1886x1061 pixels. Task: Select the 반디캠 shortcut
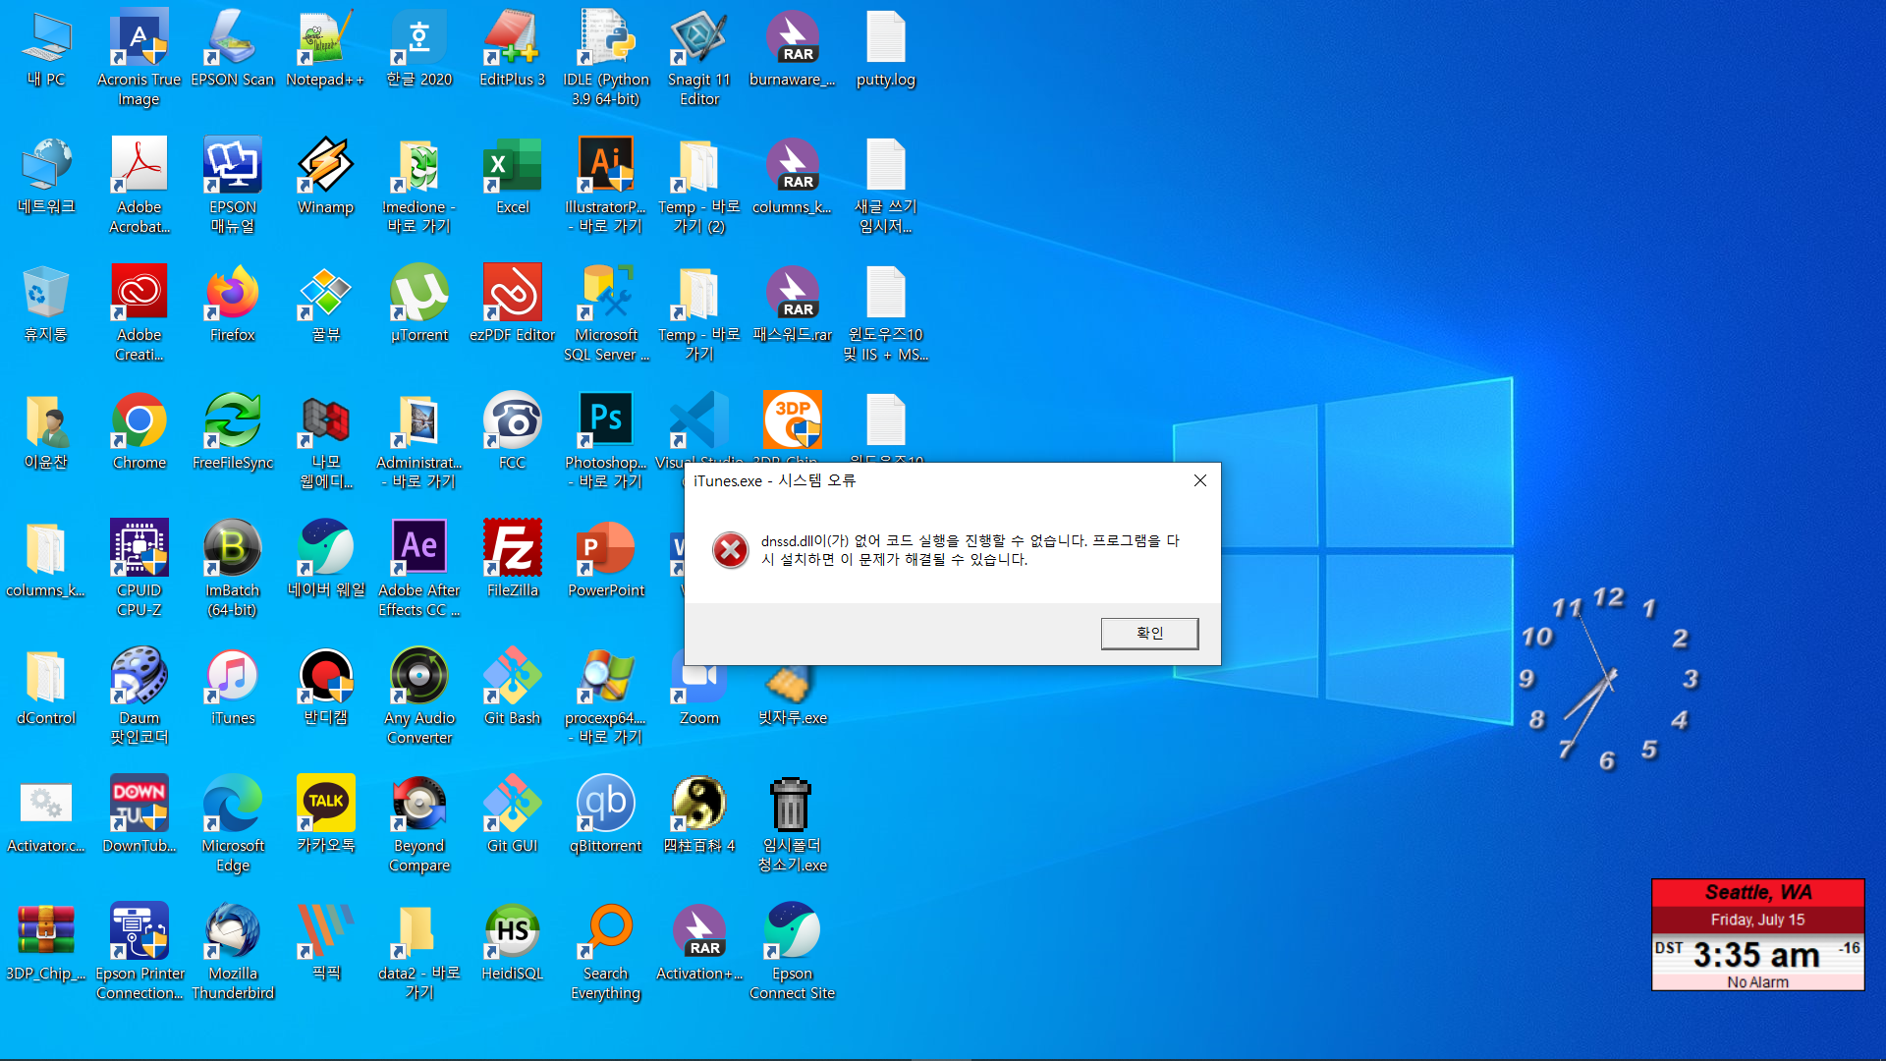pos(325,689)
